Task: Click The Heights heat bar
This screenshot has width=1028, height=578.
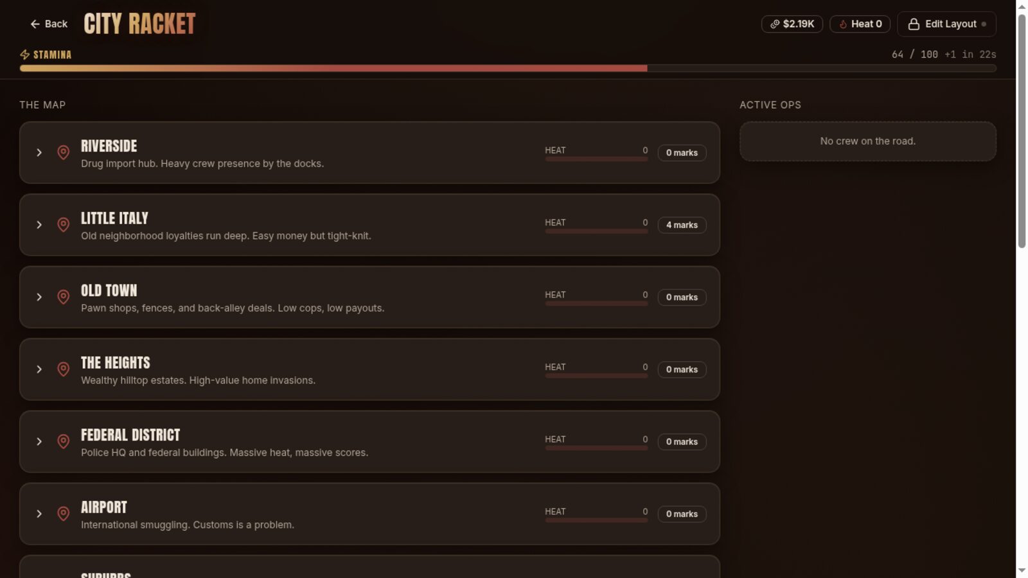Action: tap(596, 376)
